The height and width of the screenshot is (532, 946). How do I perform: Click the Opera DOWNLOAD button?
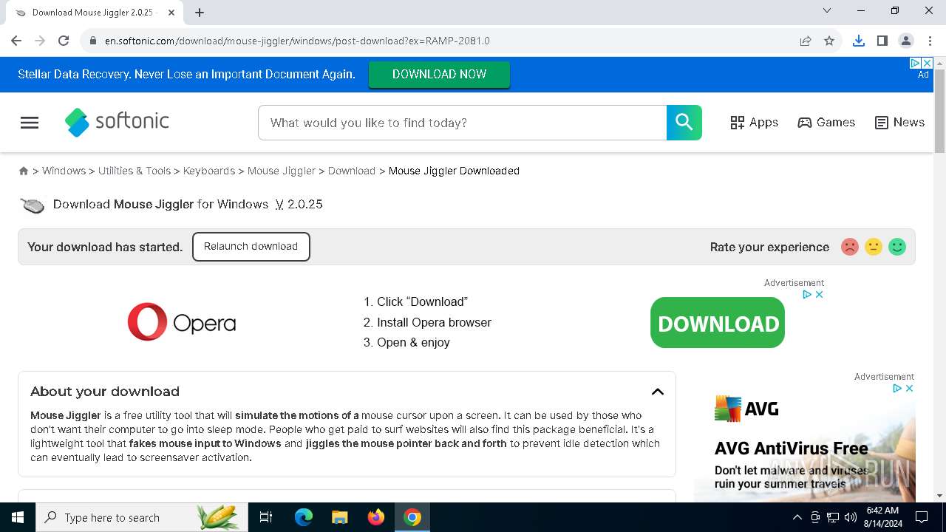tap(718, 323)
